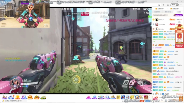Screen dimensions: 184x103
Task: Open the emoji picker in chat toolbar
Action: pos(153,94)
